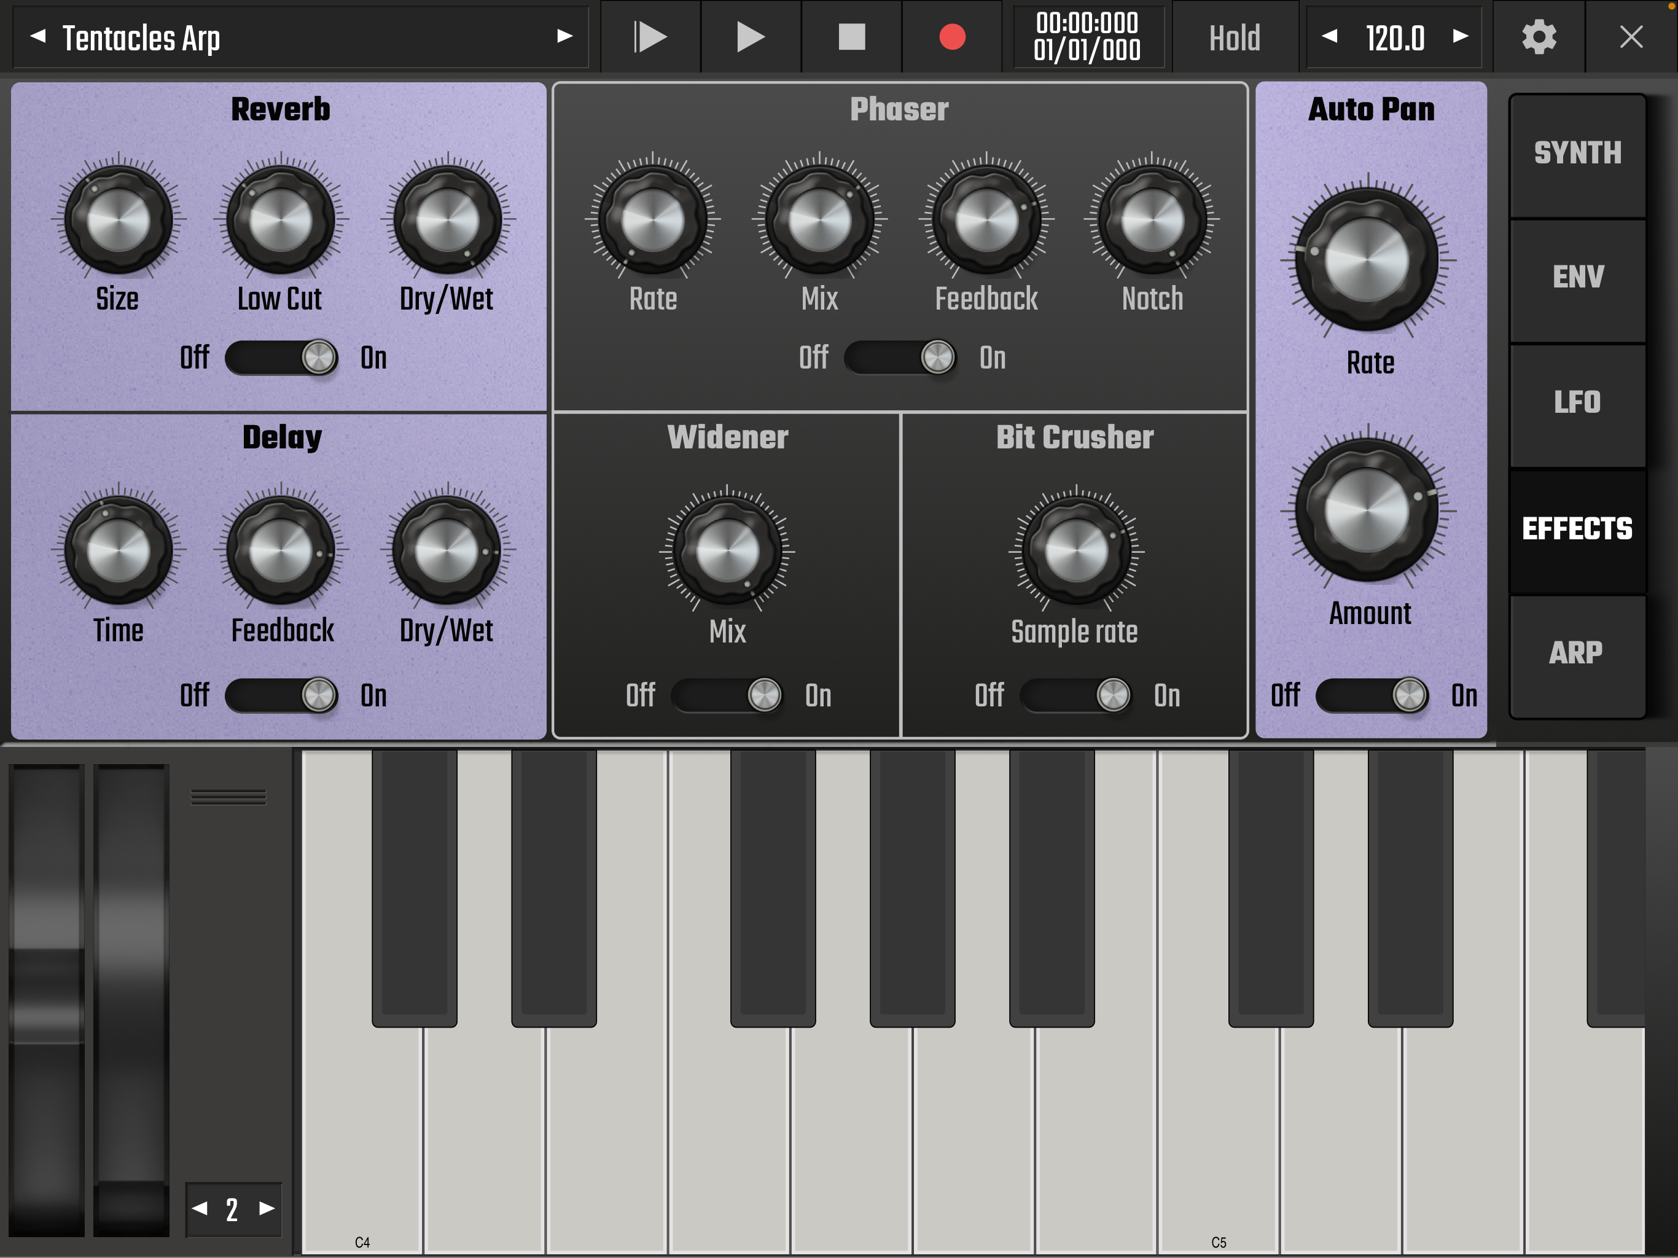Click the keyboard panel drag handle lines
The width and height of the screenshot is (1678, 1258).
(x=228, y=797)
